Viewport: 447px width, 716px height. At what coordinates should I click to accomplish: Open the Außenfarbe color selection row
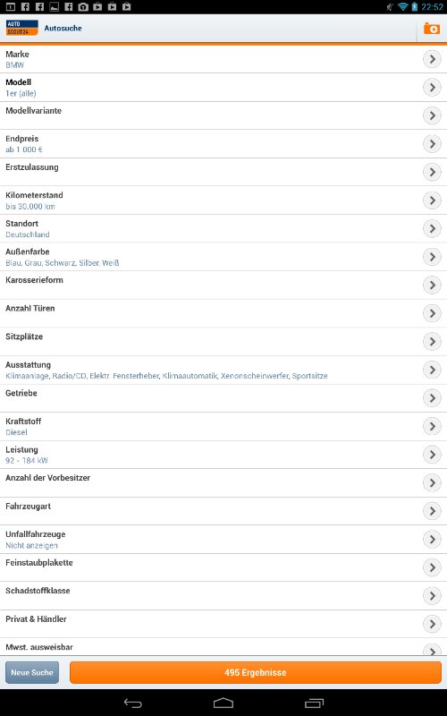223,257
